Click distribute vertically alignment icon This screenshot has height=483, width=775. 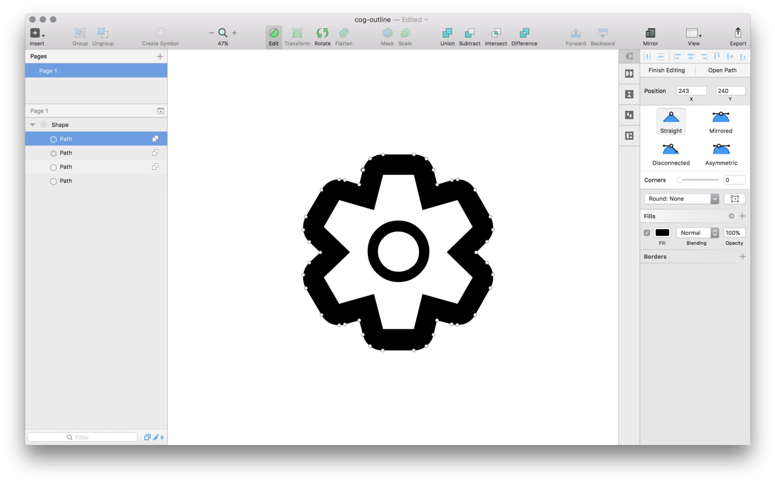tap(661, 56)
